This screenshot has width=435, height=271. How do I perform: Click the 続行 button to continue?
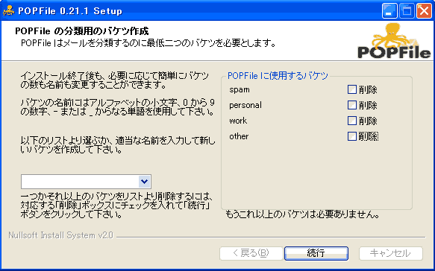pyautogui.click(x=316, y=253)
